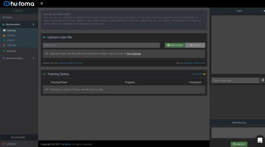This screenshot has height=147, width=265.
Task: Click the MY ACCOUNT sidebar label
Action: [x=18, y=137]
